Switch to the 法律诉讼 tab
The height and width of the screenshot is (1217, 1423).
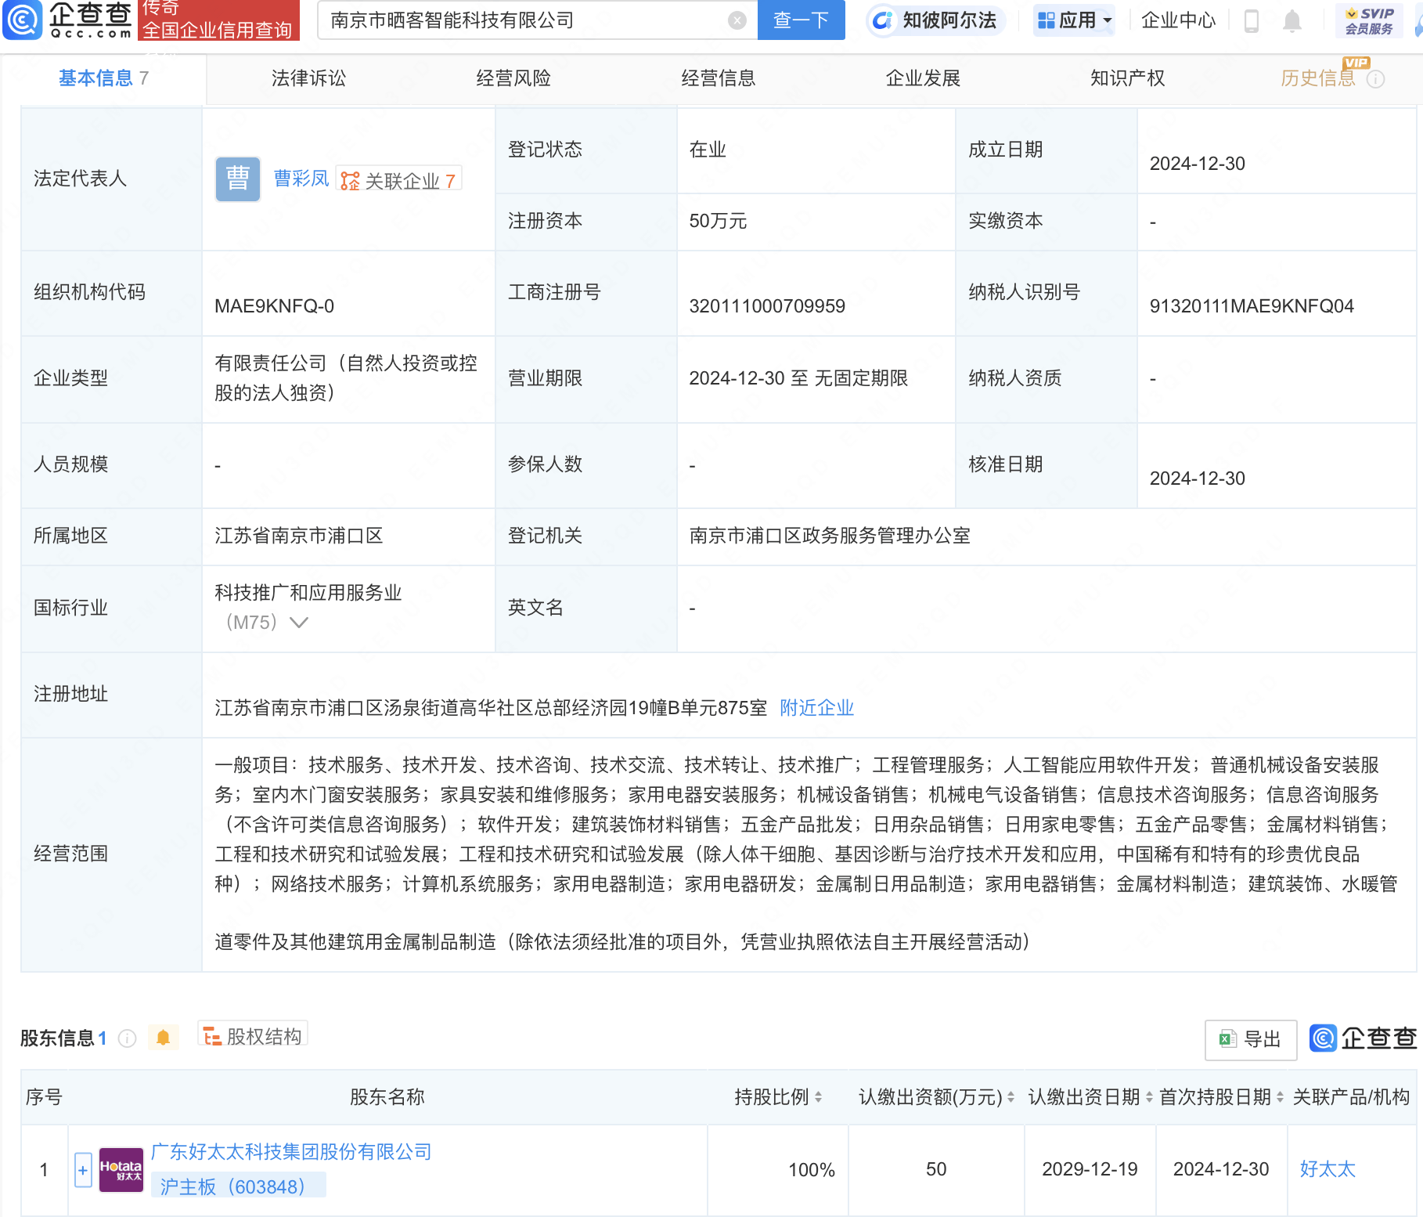click(308, 78)
